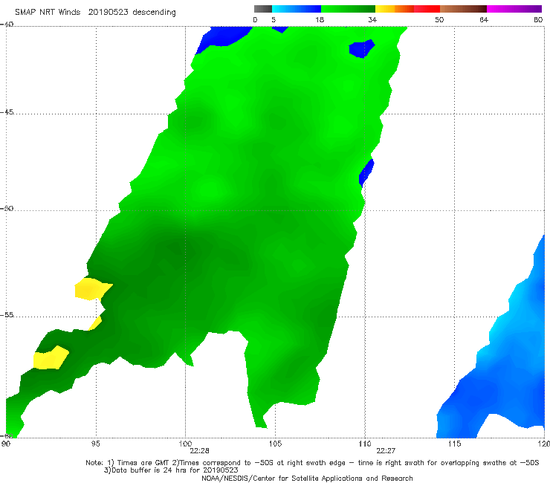Click the swath time '22:28'
This screenshot has height=483, width=550.
(200, 451)
